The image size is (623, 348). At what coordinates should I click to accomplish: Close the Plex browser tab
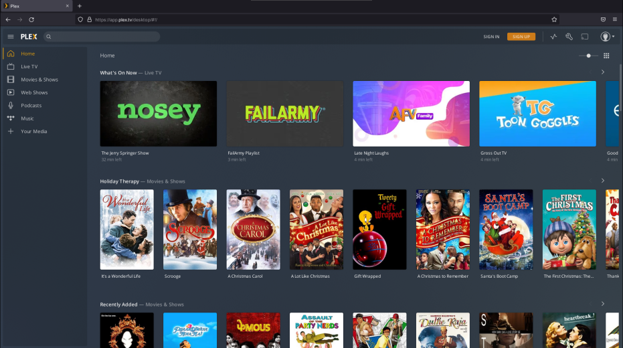click(x=67, y=6)
